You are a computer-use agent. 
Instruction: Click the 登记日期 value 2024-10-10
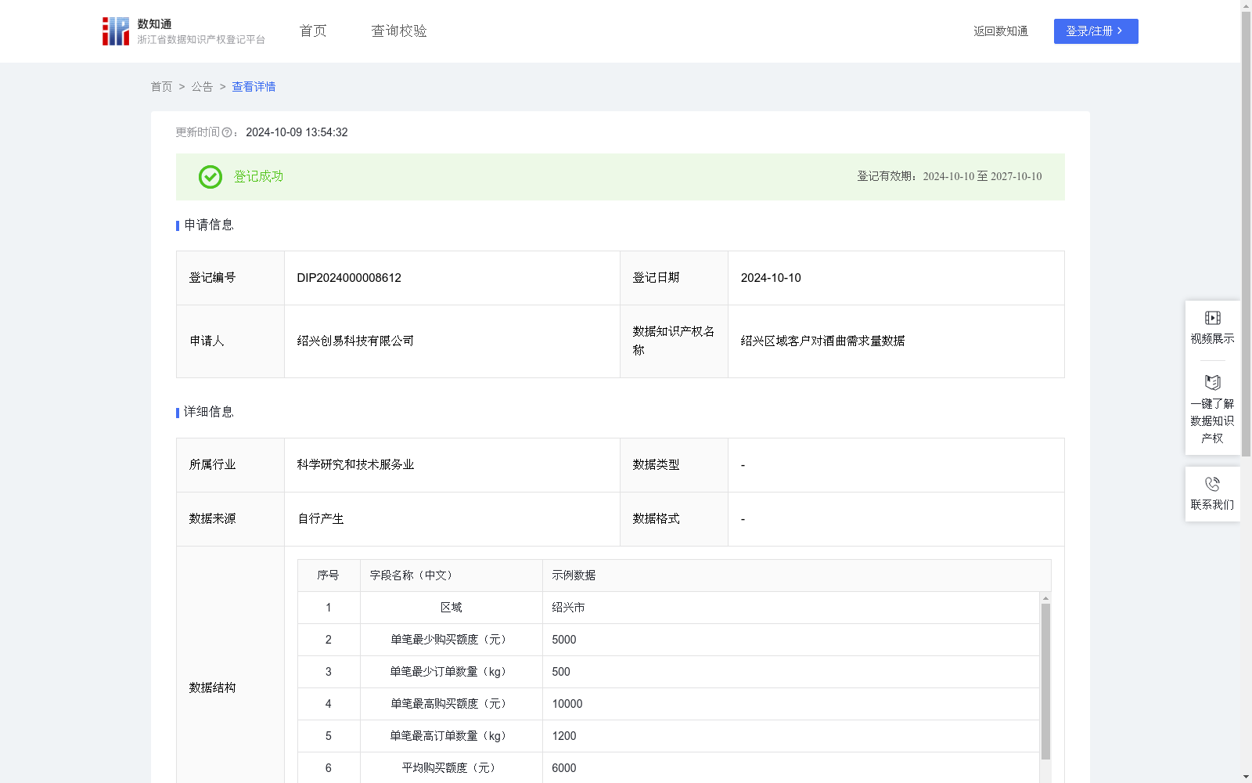point(771,278)
